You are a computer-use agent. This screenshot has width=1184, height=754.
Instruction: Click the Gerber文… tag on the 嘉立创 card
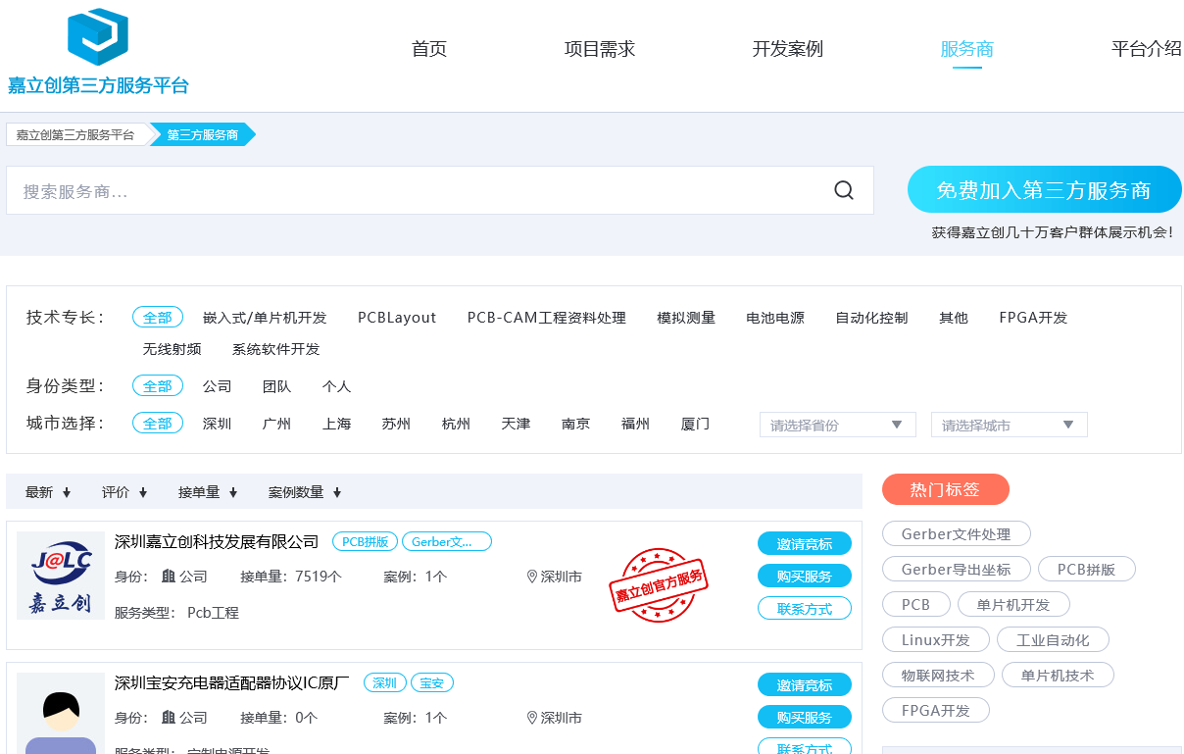pyautogui.click(x=447, y=541)
